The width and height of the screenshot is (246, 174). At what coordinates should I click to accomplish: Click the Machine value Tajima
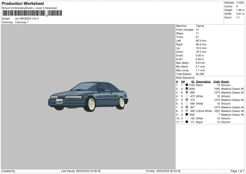[200, 26]
